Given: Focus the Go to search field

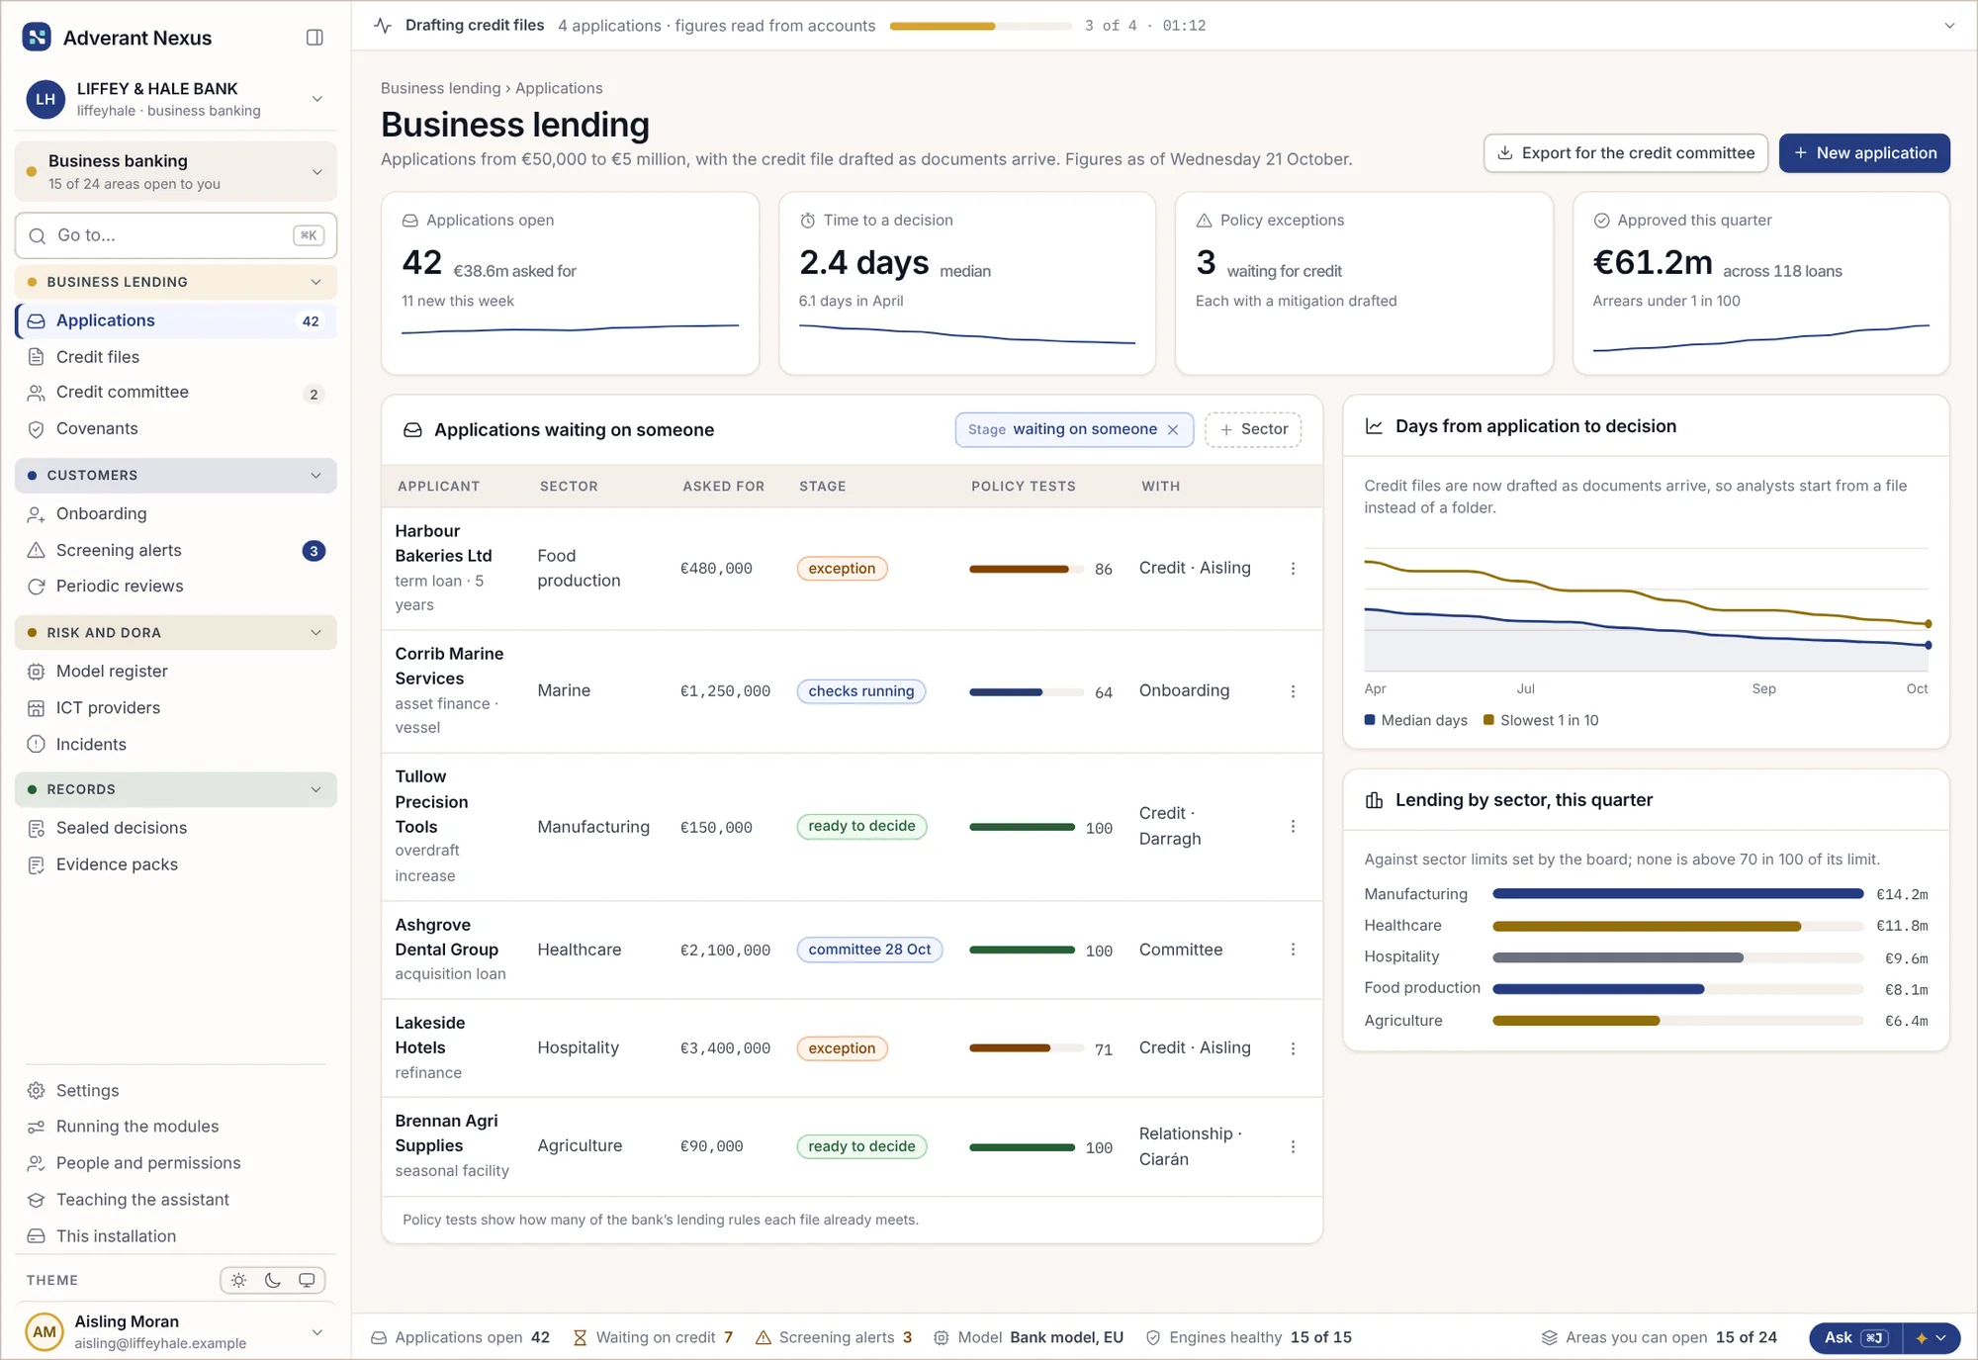Looking at the screenshot, I should (176, 235).
